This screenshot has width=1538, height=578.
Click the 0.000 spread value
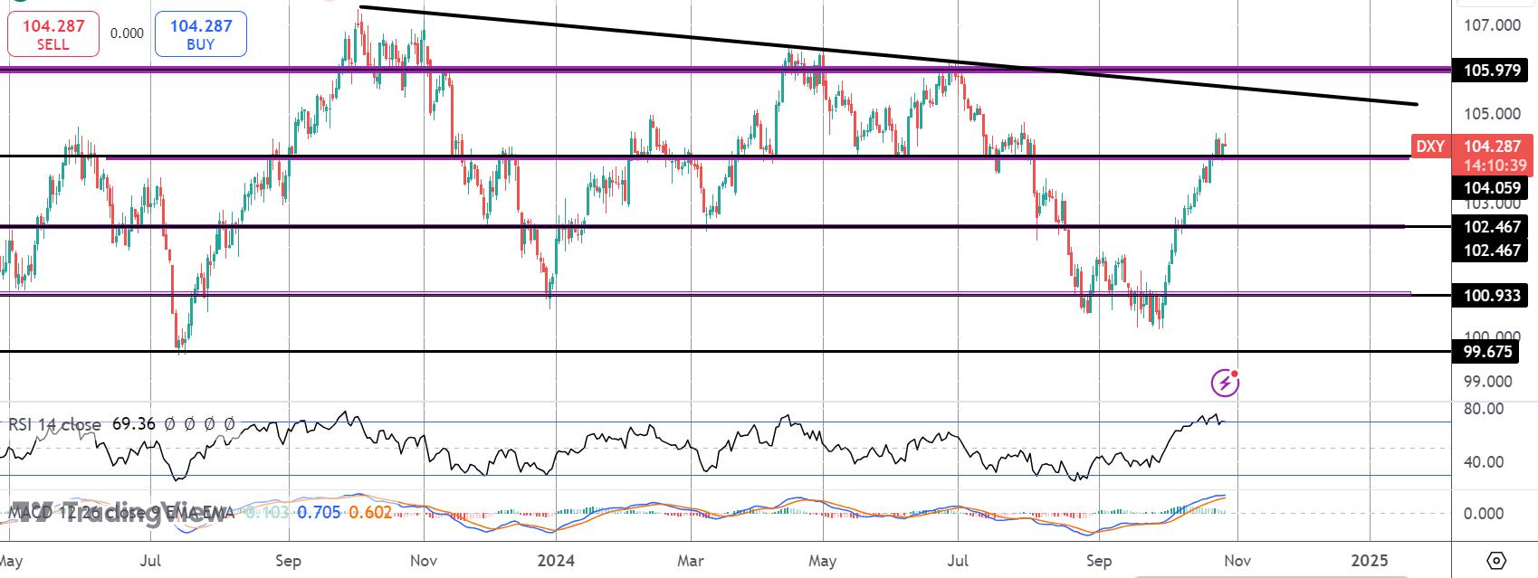click(x=127, y=33)
